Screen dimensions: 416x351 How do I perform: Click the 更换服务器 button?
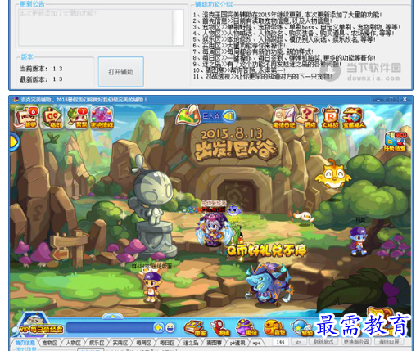pyautogui.click(x=356, y=341)
